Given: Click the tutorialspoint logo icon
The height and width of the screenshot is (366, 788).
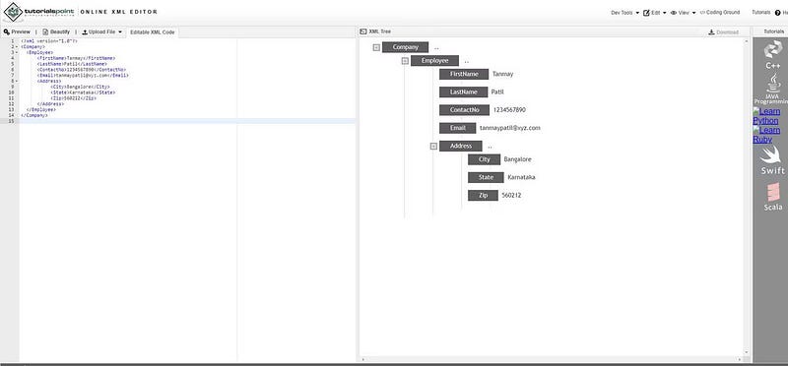Looking at the screenshot, I should [13, 11].
